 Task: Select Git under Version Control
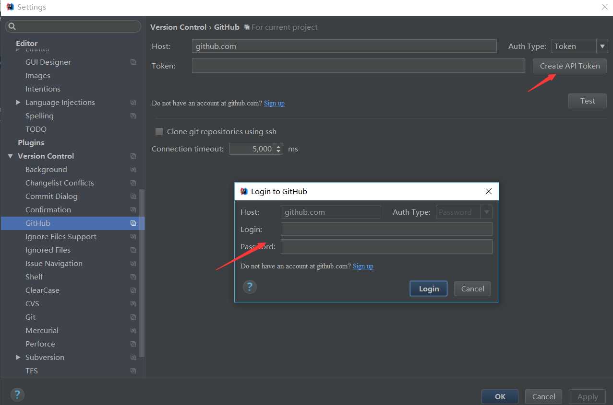coord(31,317)
